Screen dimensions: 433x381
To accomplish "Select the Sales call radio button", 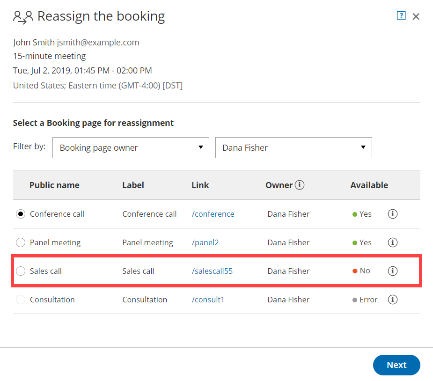I will pos(21,271).
